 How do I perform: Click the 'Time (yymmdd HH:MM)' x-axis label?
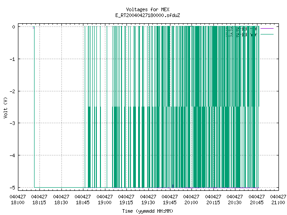coord(148,211)
